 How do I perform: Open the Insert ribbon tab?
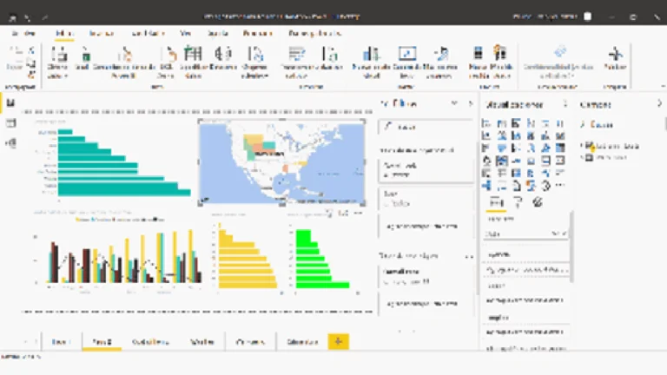point(102,33)
